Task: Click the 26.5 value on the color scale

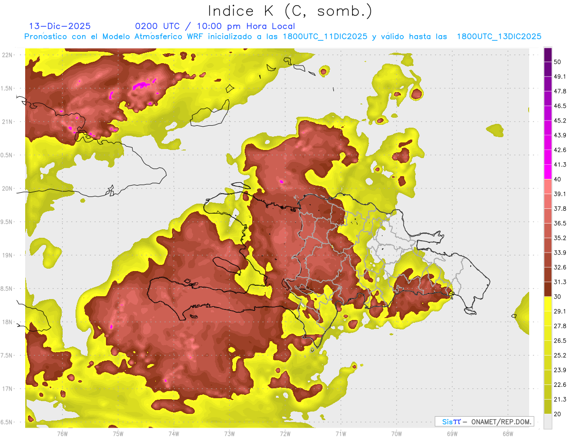Action: coord(560,341)
